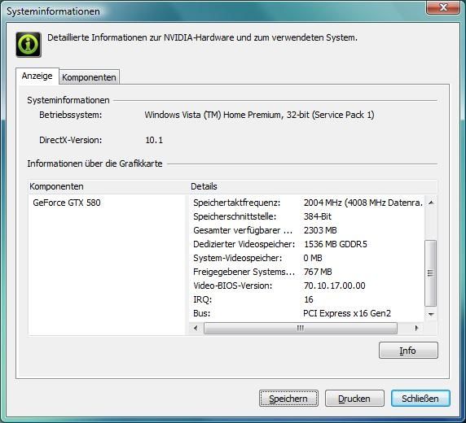Click the Details column header

[x=313, y=186]
